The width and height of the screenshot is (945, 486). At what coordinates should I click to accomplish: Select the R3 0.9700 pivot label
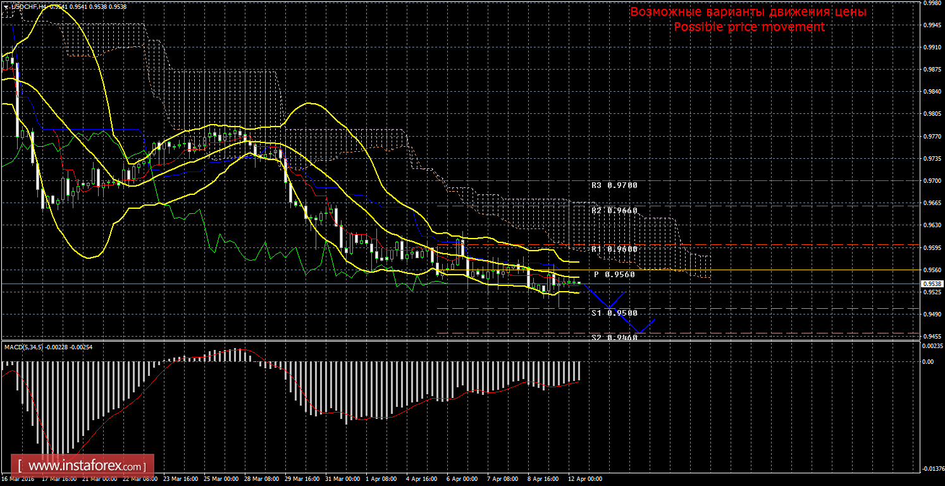(x=614, y=185)
